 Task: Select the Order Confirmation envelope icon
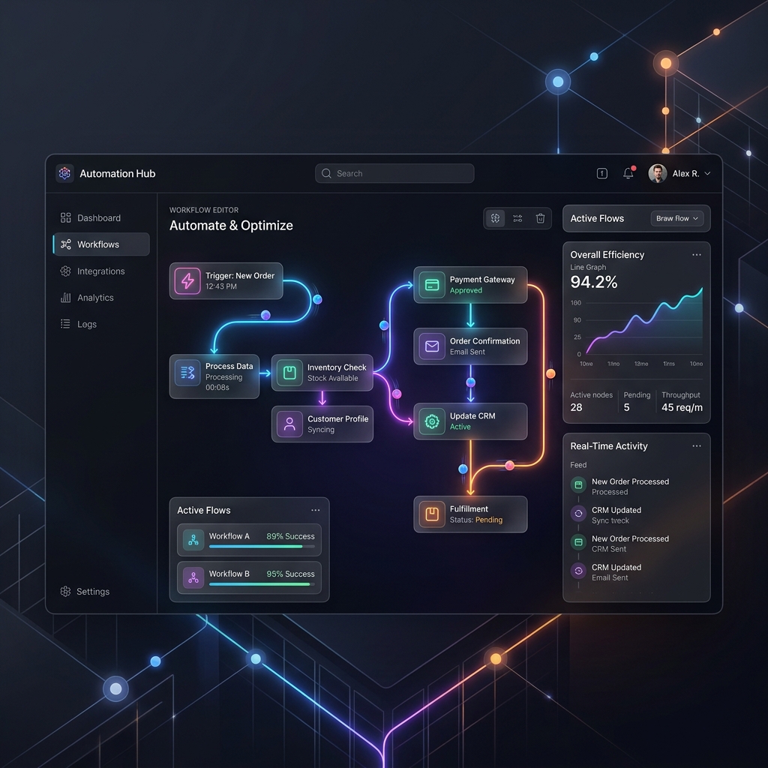[x=432, y=346]
